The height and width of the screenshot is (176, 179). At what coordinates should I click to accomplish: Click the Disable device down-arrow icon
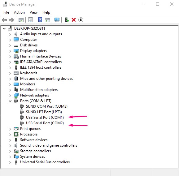[81, 20]
